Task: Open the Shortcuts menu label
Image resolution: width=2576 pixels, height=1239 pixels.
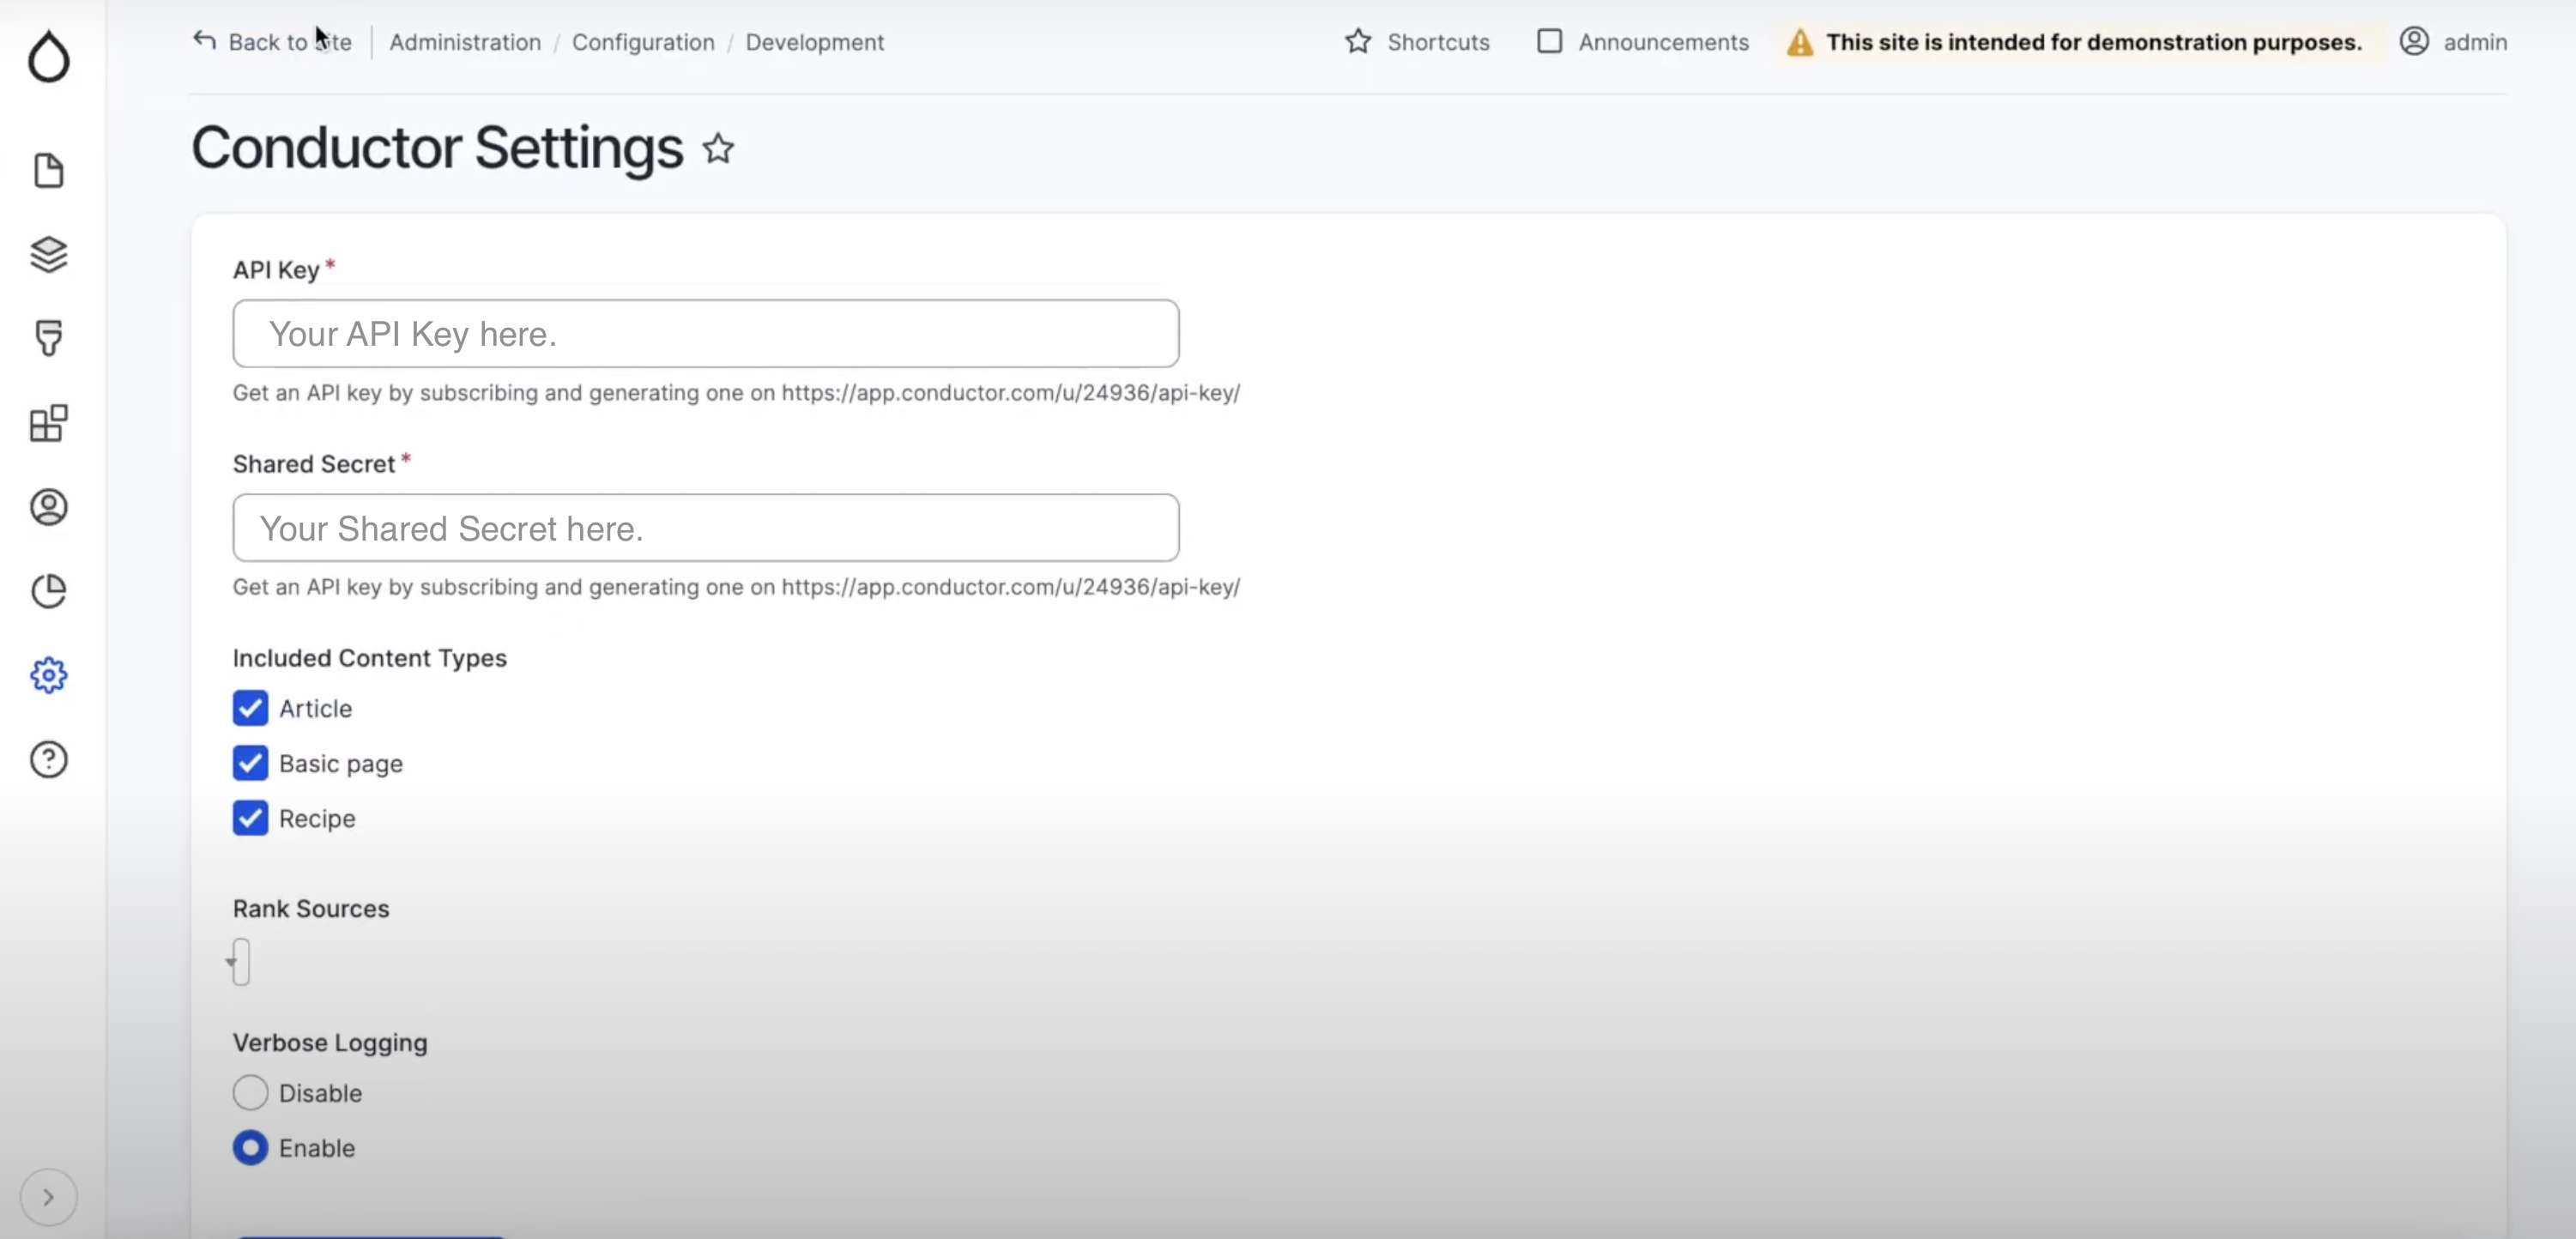Action: point(1438,42)
